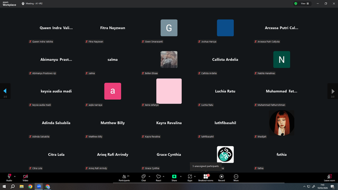Select khadijah's red-haired profile picture
This screenshot has width=338, height=190.
coord(281,123)
